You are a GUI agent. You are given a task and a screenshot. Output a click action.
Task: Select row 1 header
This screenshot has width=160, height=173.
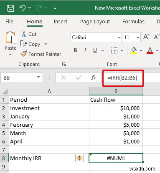(x=4, y=100)
